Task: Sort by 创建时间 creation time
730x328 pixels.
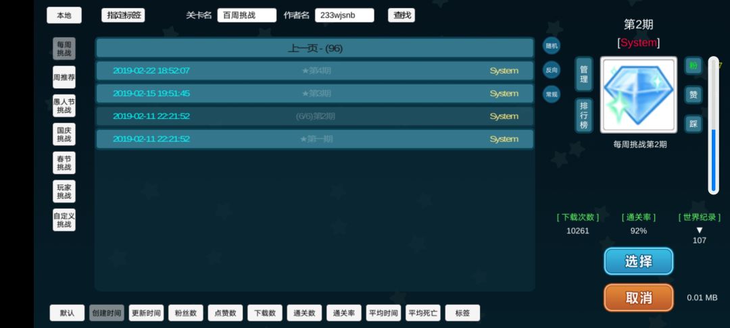Action: pos(107,313)
